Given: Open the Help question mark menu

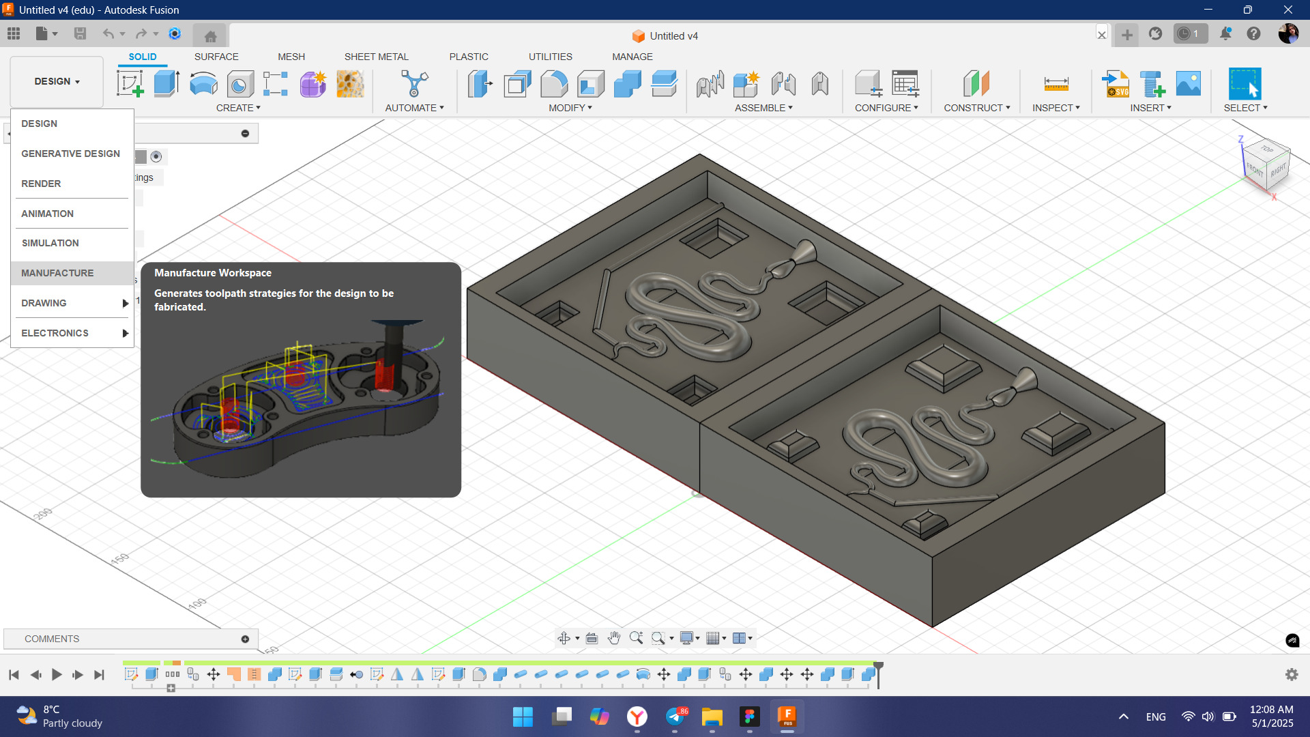Looking at the screenshot, I should click(x=1253, y=33).
